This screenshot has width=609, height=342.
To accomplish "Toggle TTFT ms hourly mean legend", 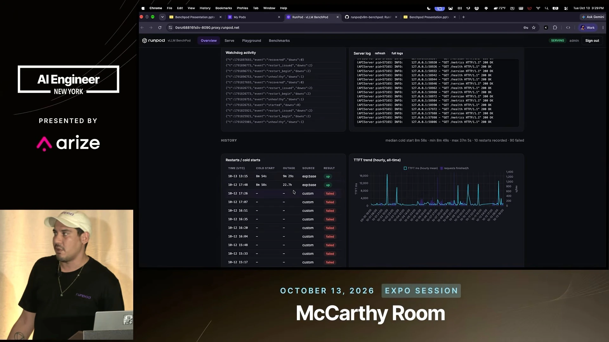I will (x=421, y=168).
